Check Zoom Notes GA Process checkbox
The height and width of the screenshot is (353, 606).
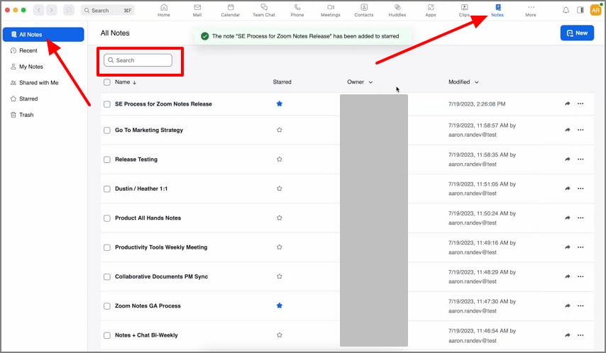[107, 306]
